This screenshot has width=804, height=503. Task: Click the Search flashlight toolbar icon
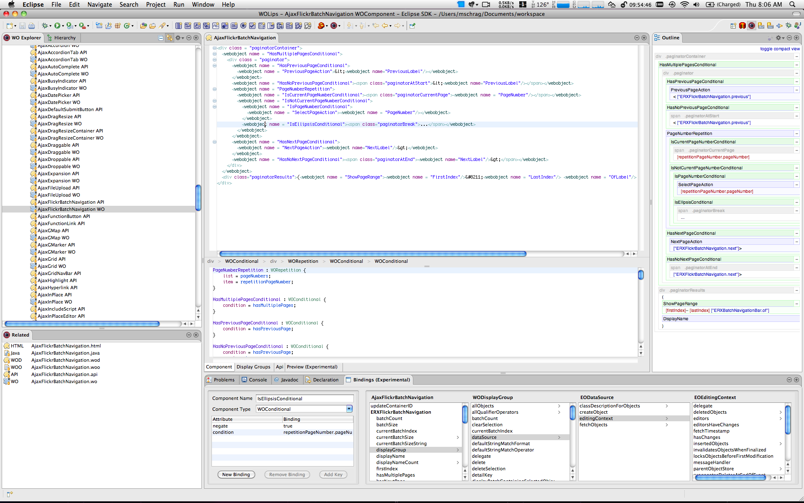(162, 26)
